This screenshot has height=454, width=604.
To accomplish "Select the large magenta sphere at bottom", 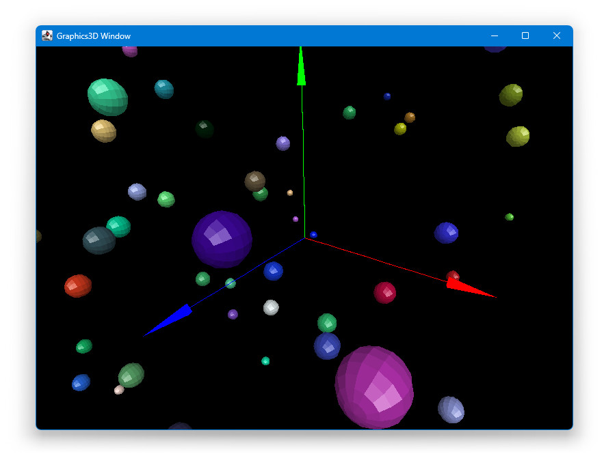I will (374, 386).
